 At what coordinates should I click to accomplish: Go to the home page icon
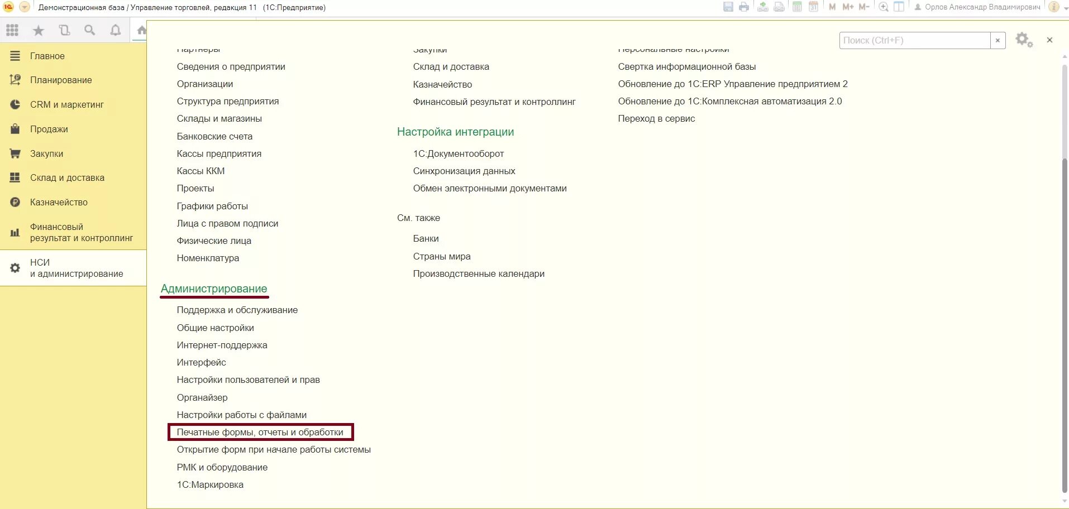click(141, 30)
